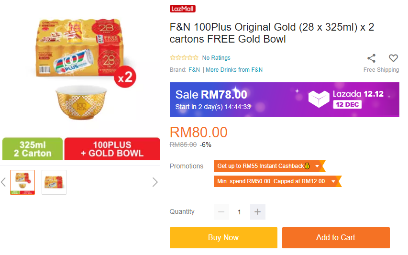Decrease quantity with minus button
The image size is (408, 255).
pos(221,212)
